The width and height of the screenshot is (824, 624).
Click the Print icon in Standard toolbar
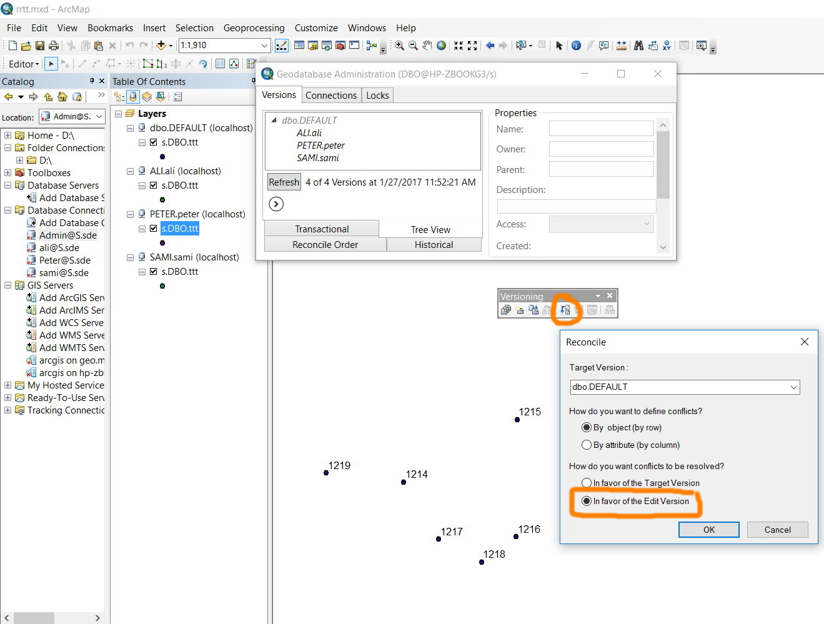click(x=54, y=46)
